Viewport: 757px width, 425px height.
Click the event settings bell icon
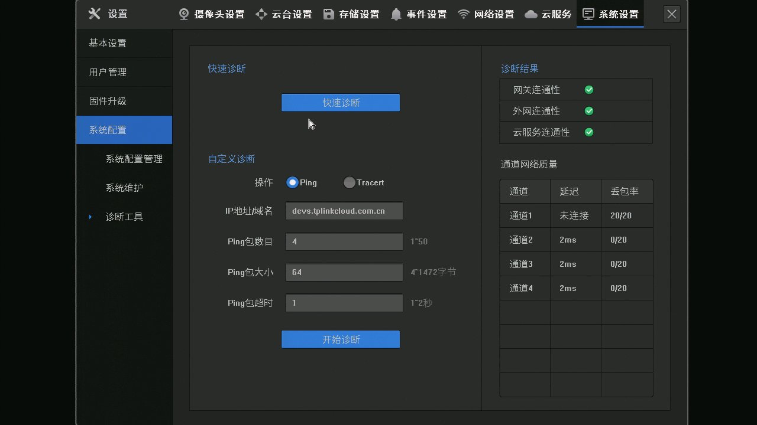tap(396, 14)
